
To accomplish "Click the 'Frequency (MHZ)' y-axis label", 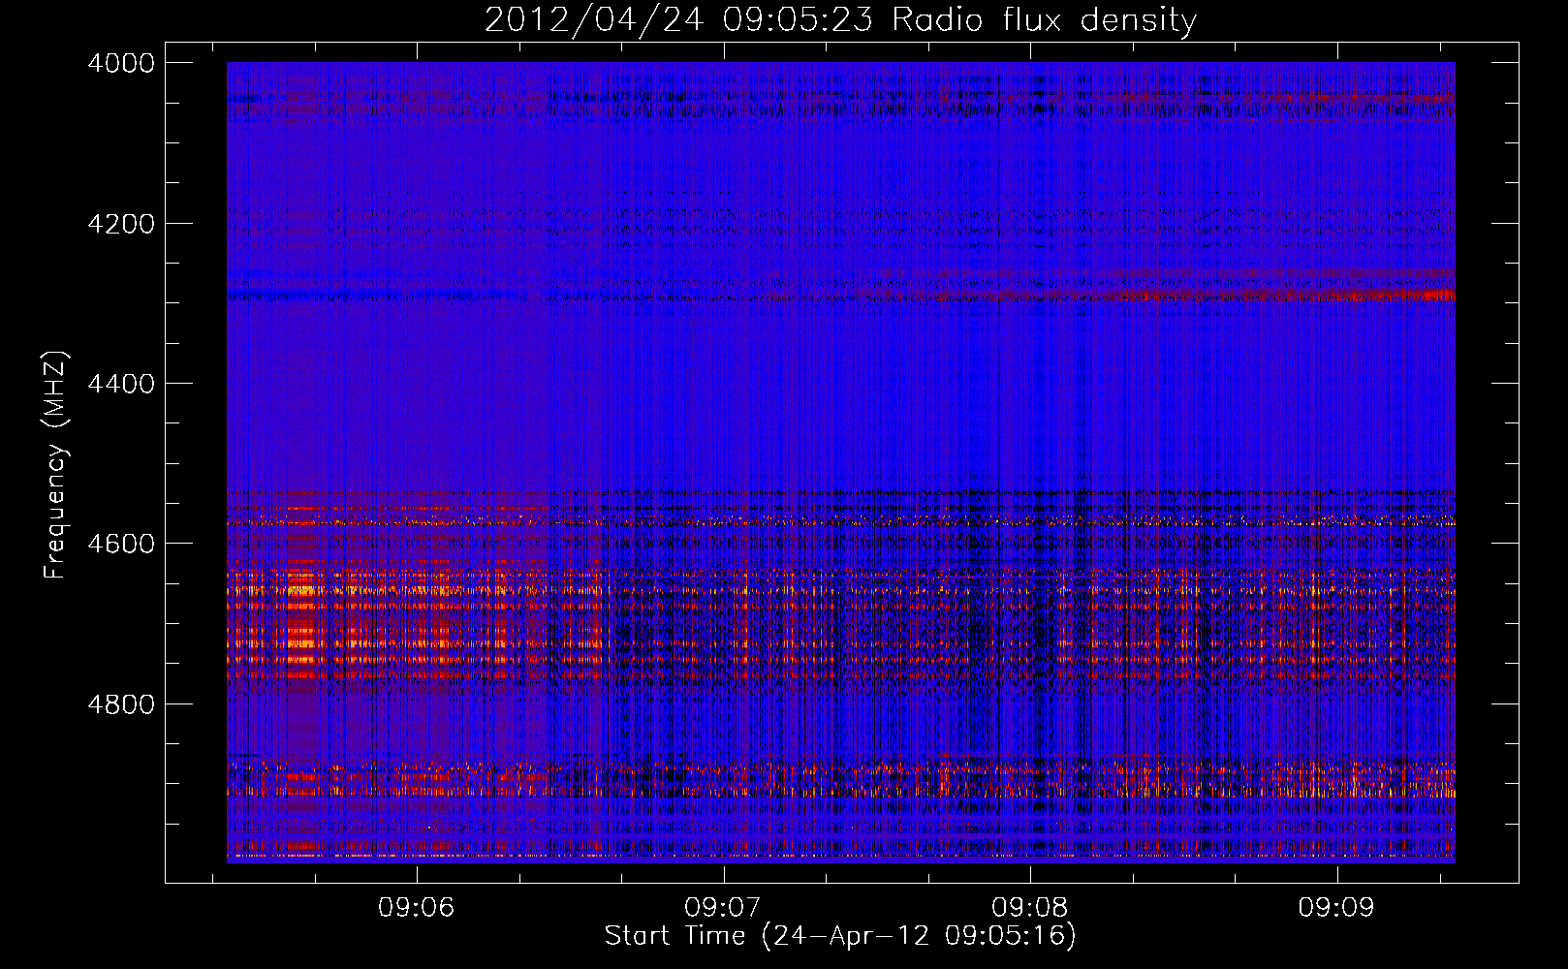I will tap(56, 465).
